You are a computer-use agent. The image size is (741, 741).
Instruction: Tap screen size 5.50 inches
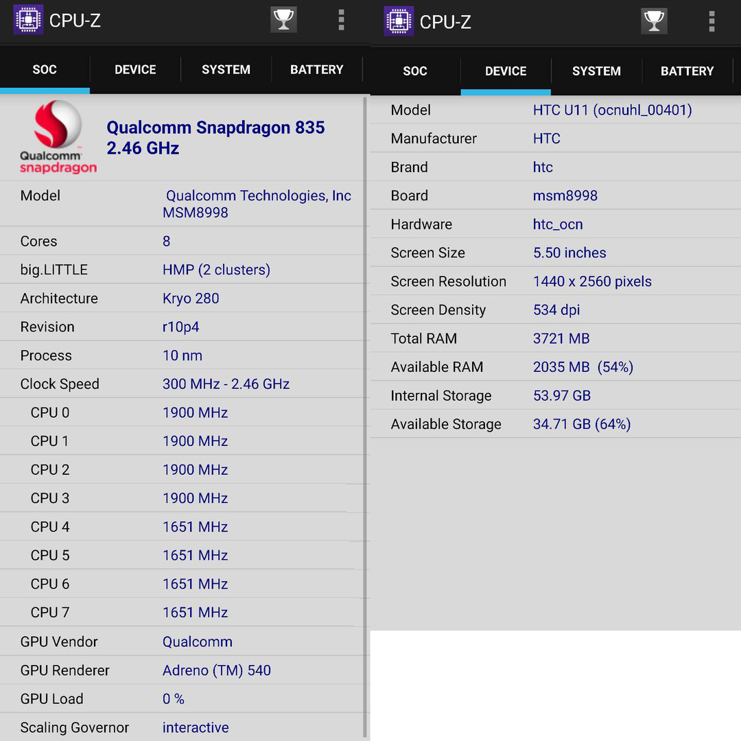(x=569, y=252)
